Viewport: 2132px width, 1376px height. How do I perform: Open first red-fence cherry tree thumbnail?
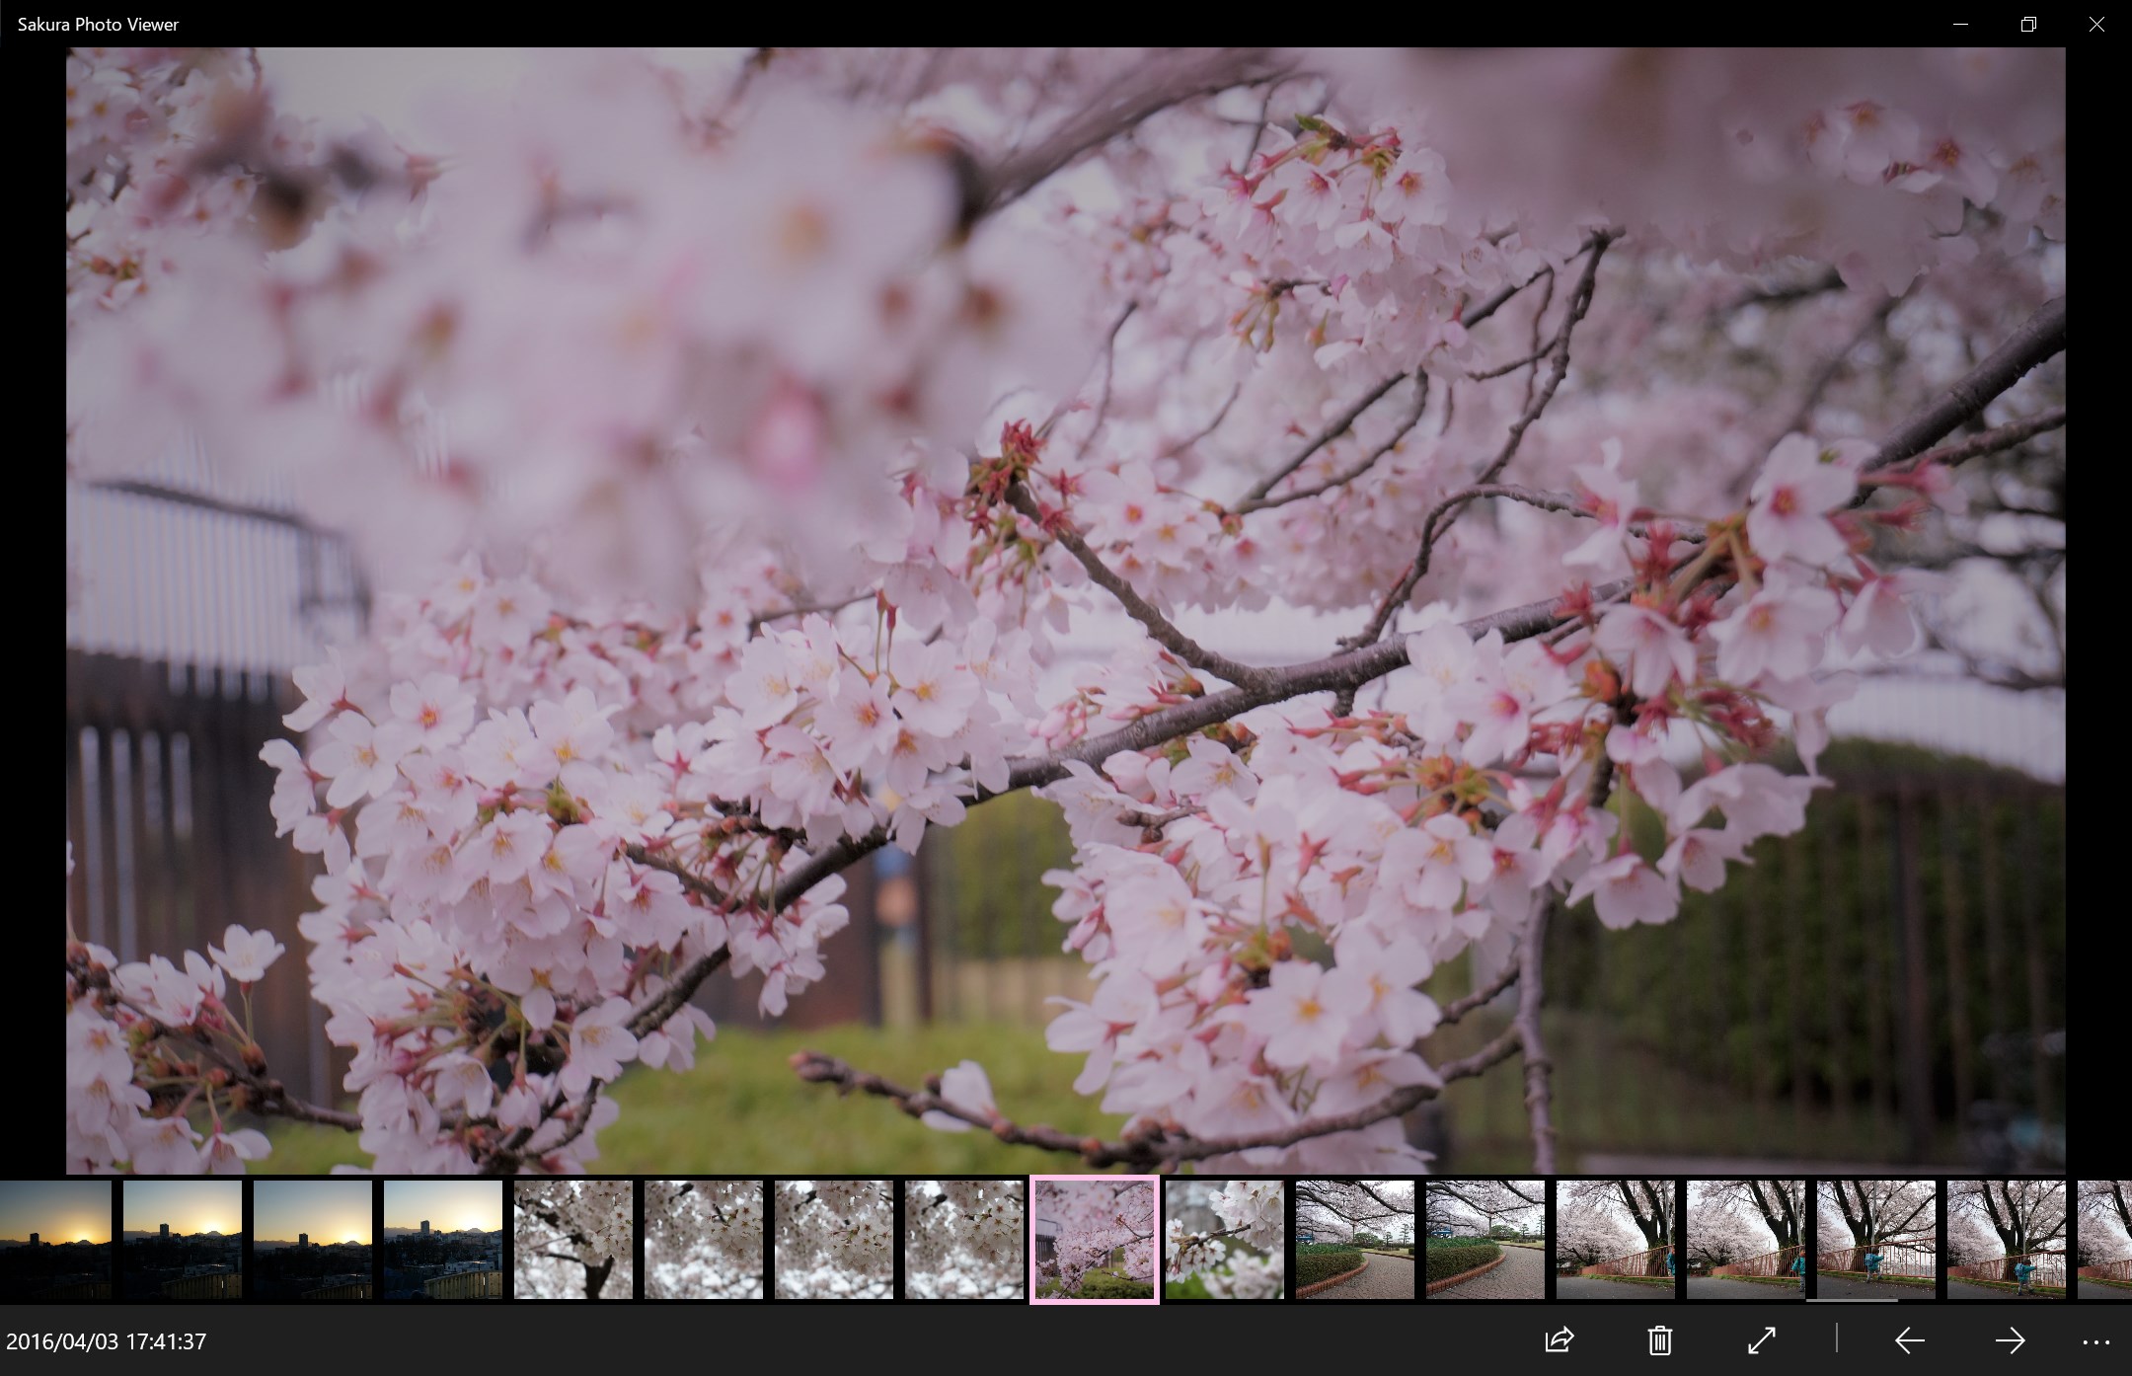click(1615, 1239)
